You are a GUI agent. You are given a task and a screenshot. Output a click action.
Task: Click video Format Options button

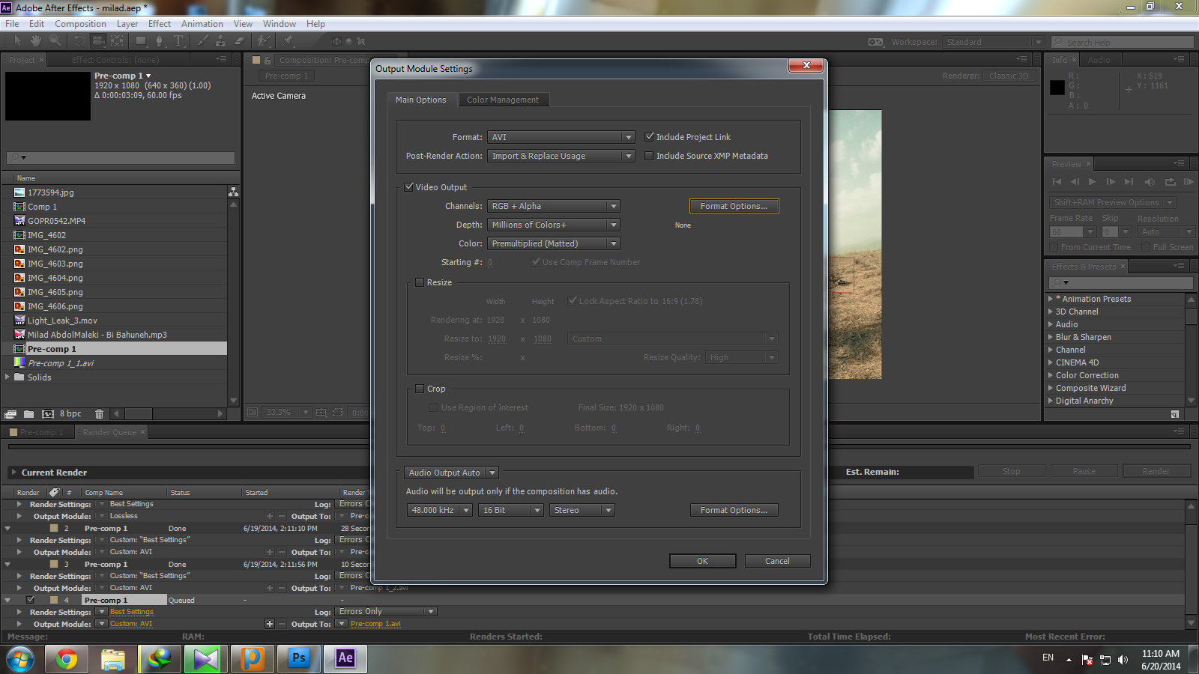point(734,206)
